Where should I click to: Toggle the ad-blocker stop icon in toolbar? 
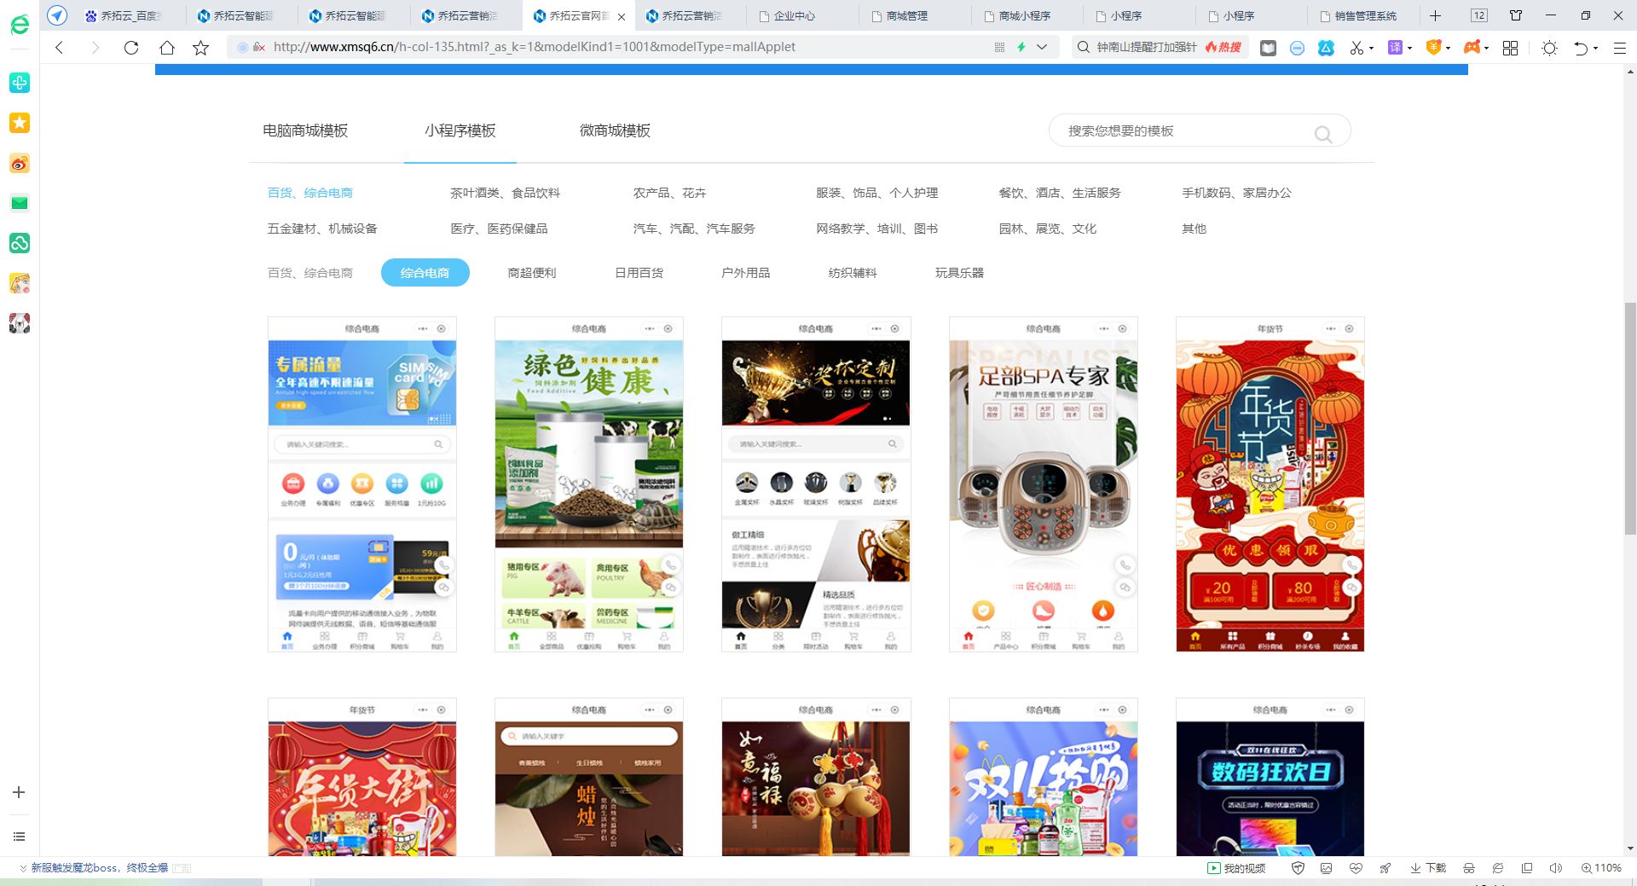point(1297,49)
